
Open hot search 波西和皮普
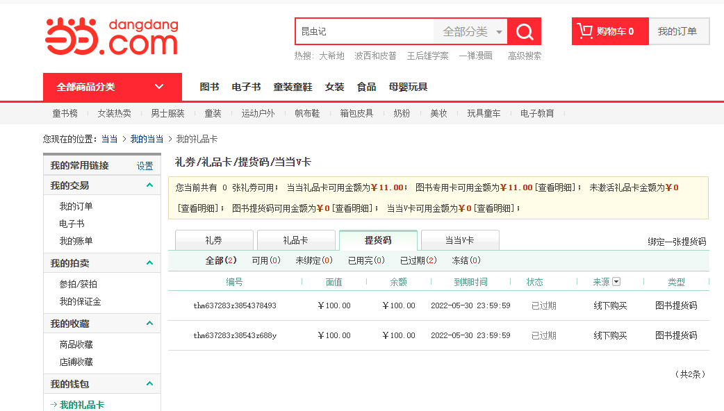click(375, 56)
